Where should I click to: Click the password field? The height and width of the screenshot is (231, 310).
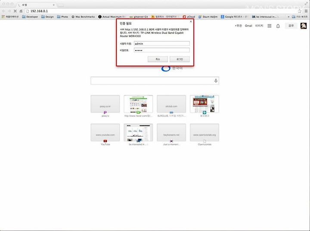(x=162, y=50)
